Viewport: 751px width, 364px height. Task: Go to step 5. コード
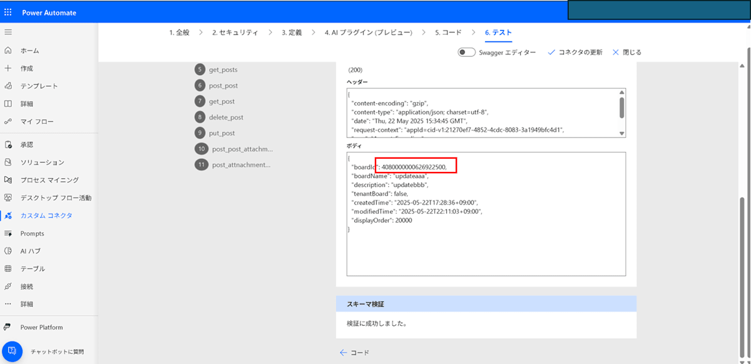click(450, 33)
